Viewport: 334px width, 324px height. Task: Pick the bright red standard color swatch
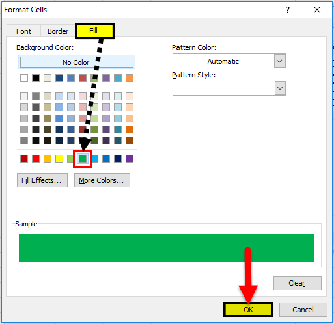(x=36, y=159)
